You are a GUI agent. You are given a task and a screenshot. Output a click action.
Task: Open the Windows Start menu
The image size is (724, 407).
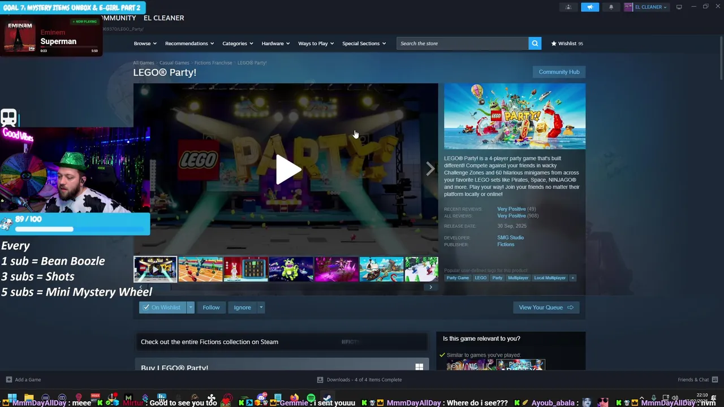12,398
